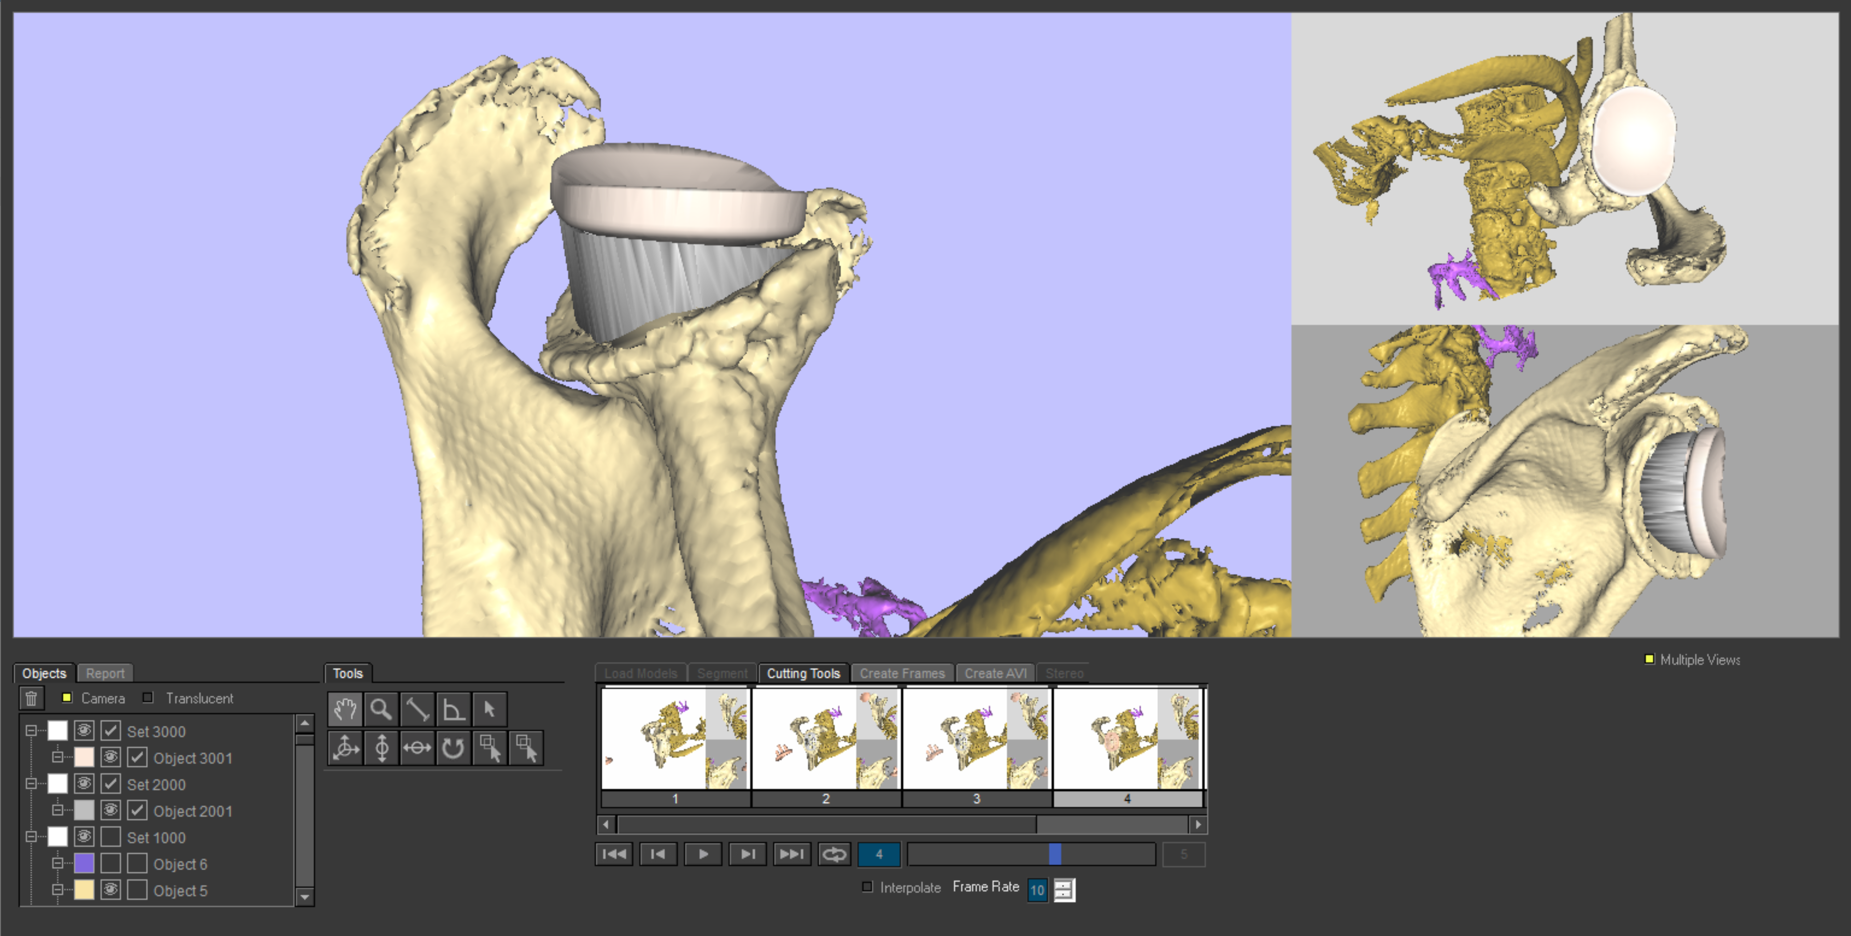Enable the Interpolate checkbox
Image resolution: width=1851 pixels, height=936 pixels.
pos(867,887)
